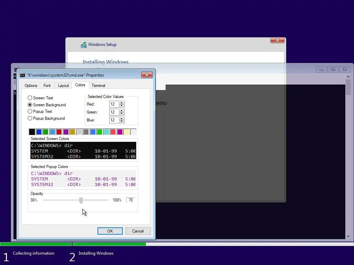Switch to the Font tab
The height and width of the screenshot is (265, 354).
coord(47,86)
